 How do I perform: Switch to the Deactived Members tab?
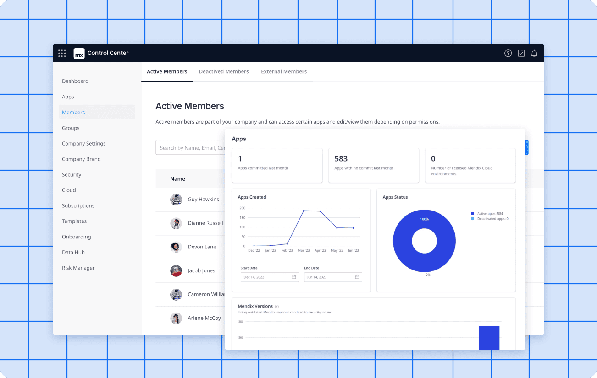(224, 72)
